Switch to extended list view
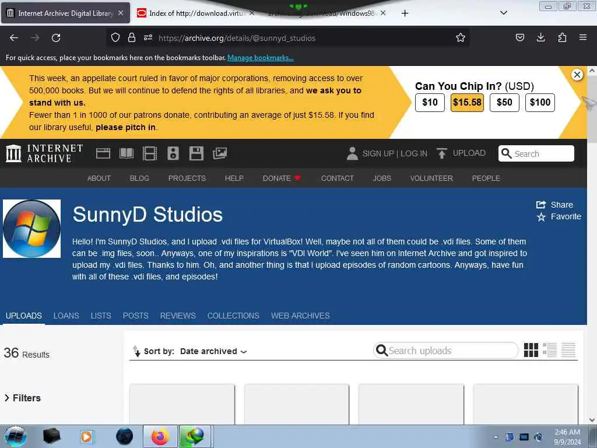This screenshot has height=448, width=597. coord(549,350)
